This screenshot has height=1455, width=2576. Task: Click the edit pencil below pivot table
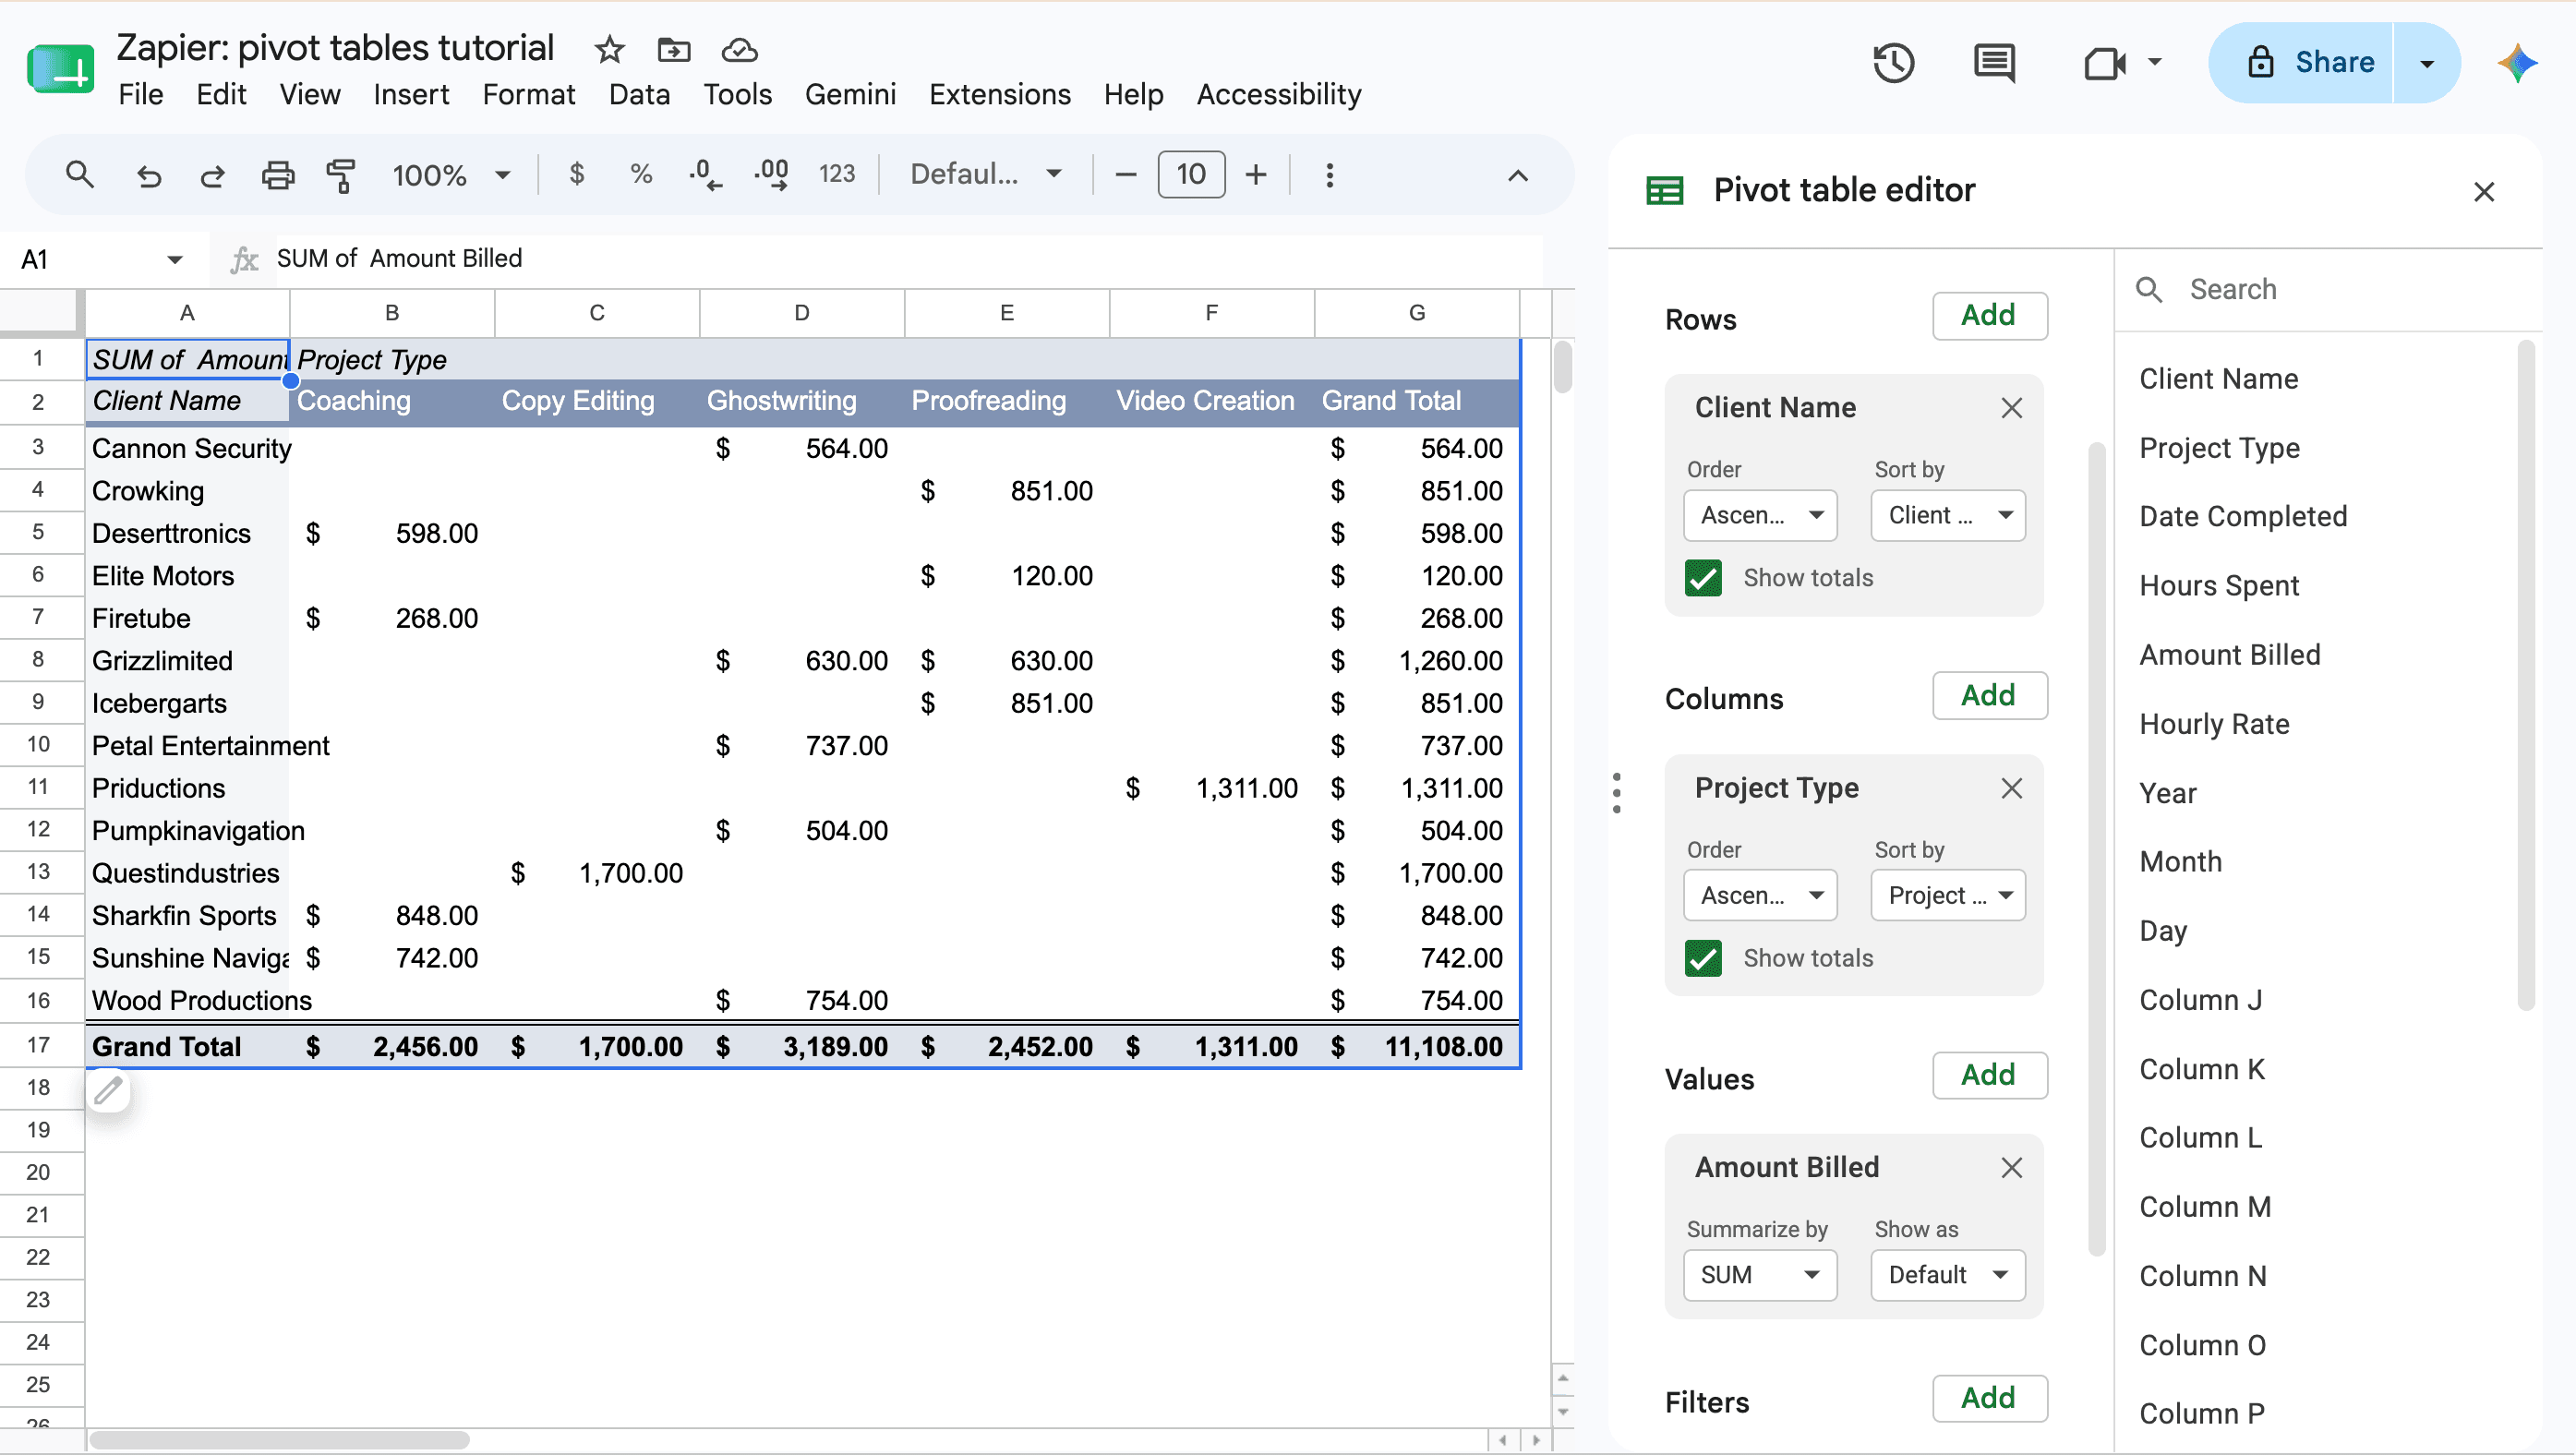(x=108, y=1091)
